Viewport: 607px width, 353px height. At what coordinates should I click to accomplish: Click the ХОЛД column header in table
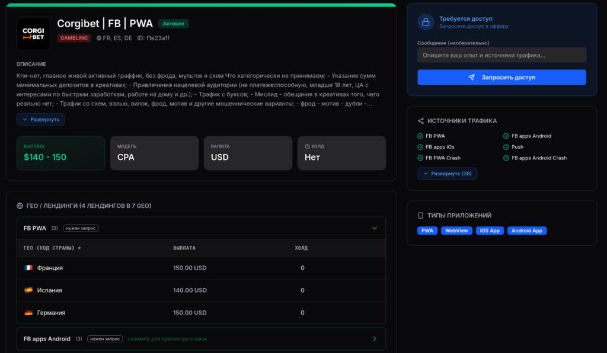coord(301,248)
